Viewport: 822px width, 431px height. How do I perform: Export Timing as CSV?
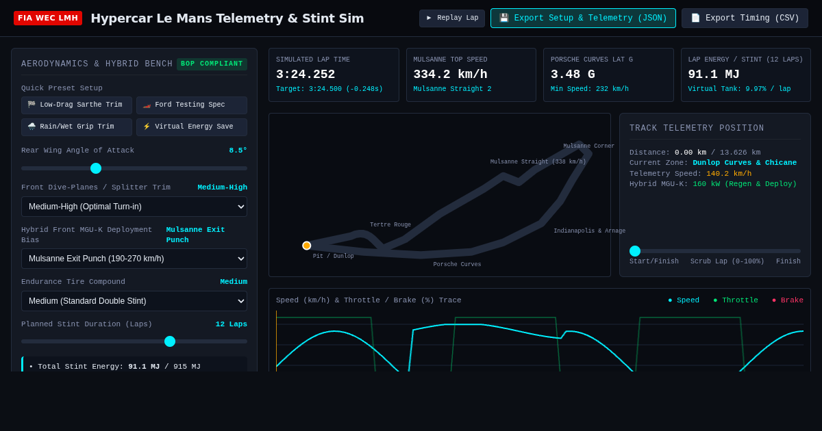745,18
